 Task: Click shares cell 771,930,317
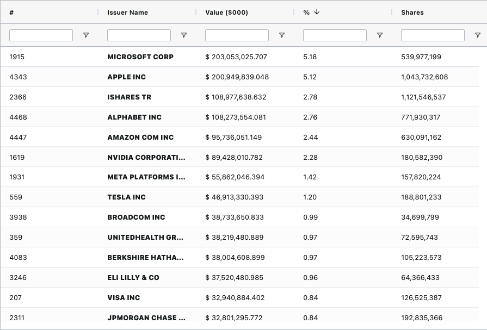pyautogui.click(x=421, y=117)
